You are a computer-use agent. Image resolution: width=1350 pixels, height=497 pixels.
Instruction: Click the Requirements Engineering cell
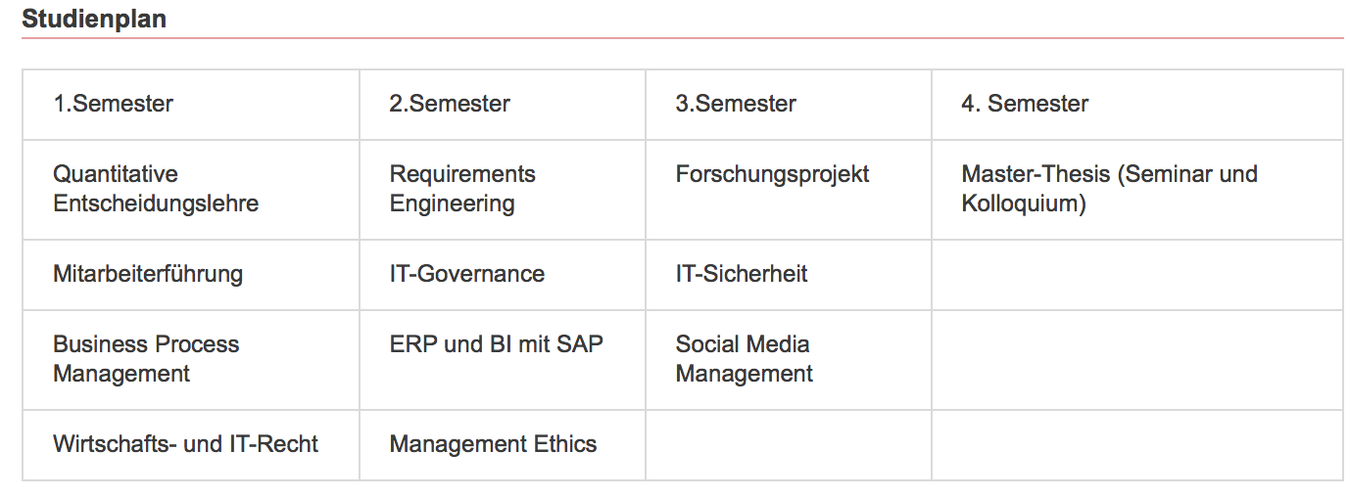pyautogui.click(x=503, y=190)
